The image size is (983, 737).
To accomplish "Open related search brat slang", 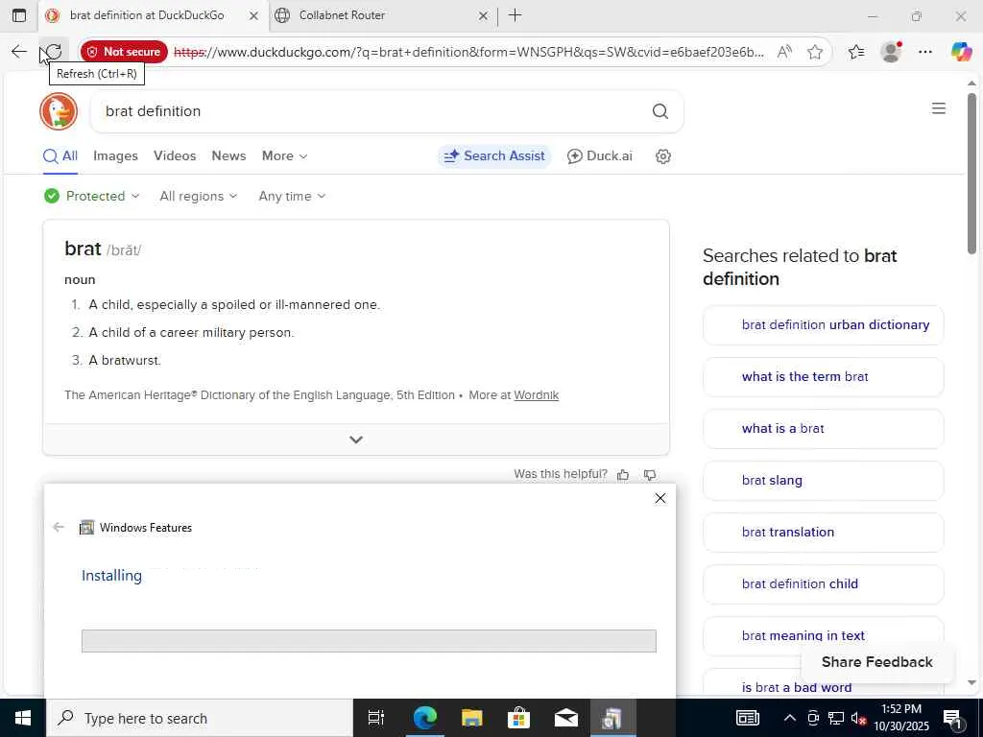I will pos(823,481).
